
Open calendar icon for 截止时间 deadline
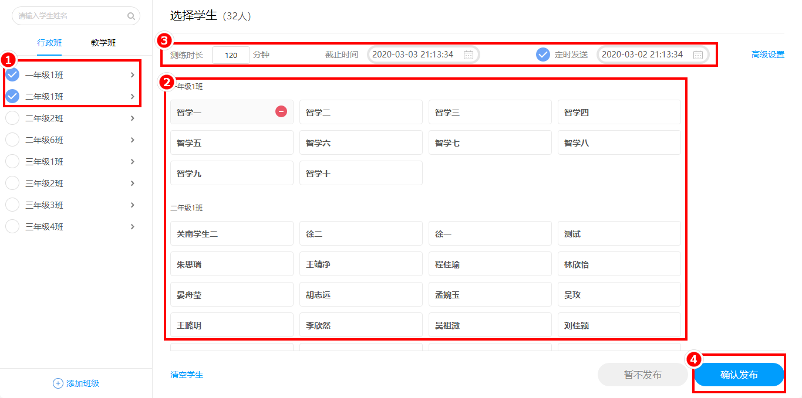click(469, 55)
